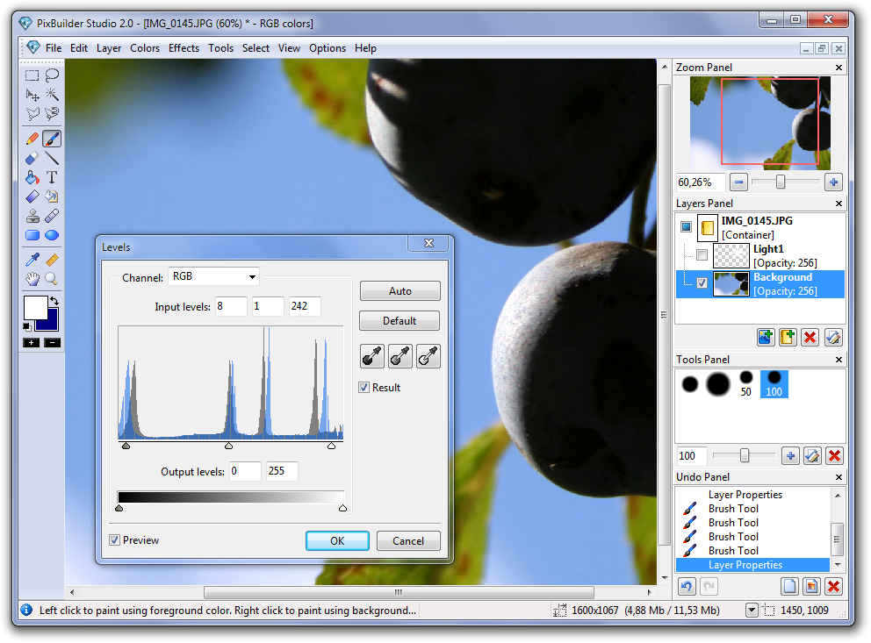Viewport: 871px width, 643px height.
Task: Choose the Flood Fill bucket tool
Action: (x=32, y=177)
